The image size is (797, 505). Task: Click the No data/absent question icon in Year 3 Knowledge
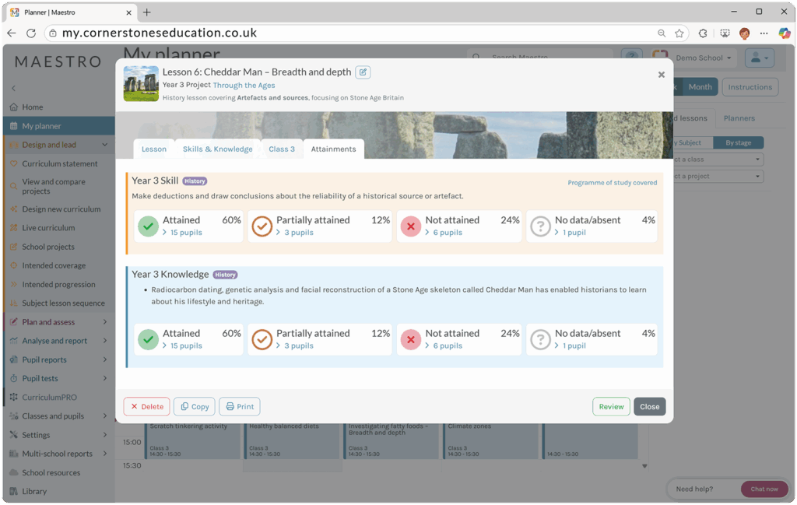click(x=540, y=339)
